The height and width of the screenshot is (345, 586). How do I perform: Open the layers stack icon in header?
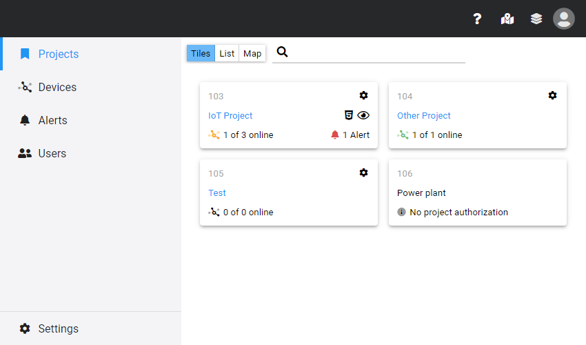click(536, 19)
